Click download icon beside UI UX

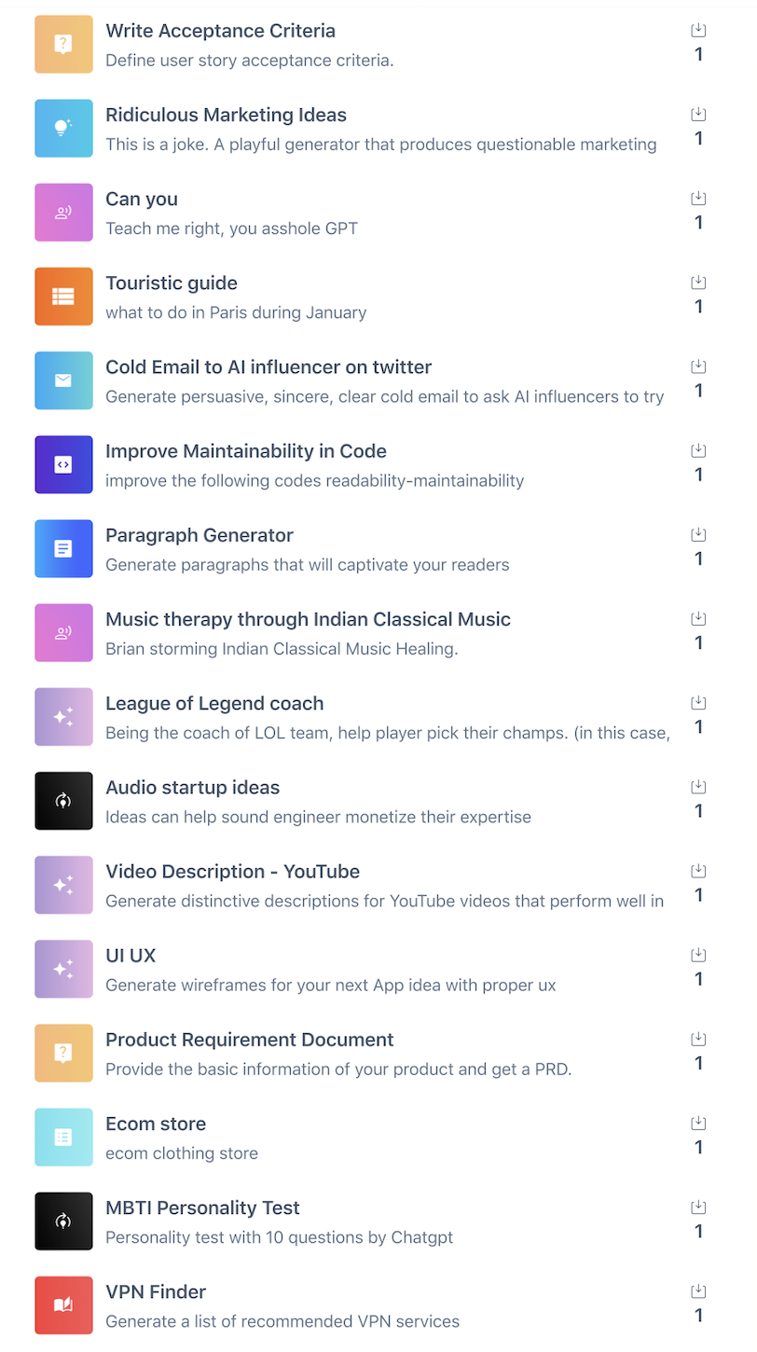point(698,955)
